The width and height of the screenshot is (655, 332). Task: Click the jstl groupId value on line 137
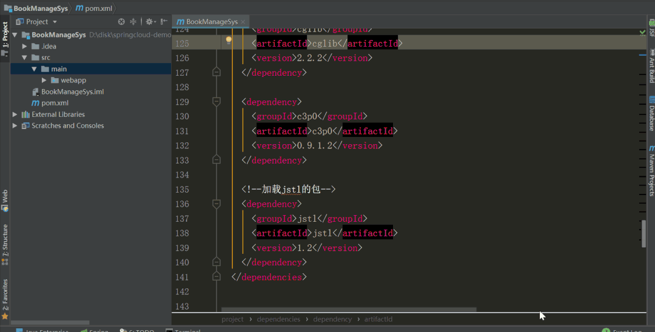pyautogui.click(x=307, y=219)
